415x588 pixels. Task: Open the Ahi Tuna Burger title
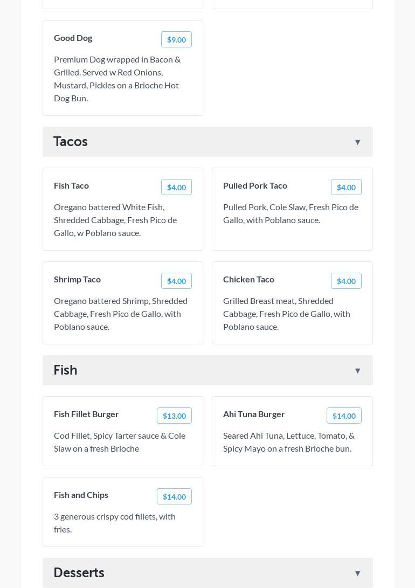click(254, 414)
